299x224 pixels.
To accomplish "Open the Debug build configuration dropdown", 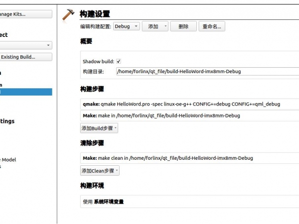I will pos(127,27).
